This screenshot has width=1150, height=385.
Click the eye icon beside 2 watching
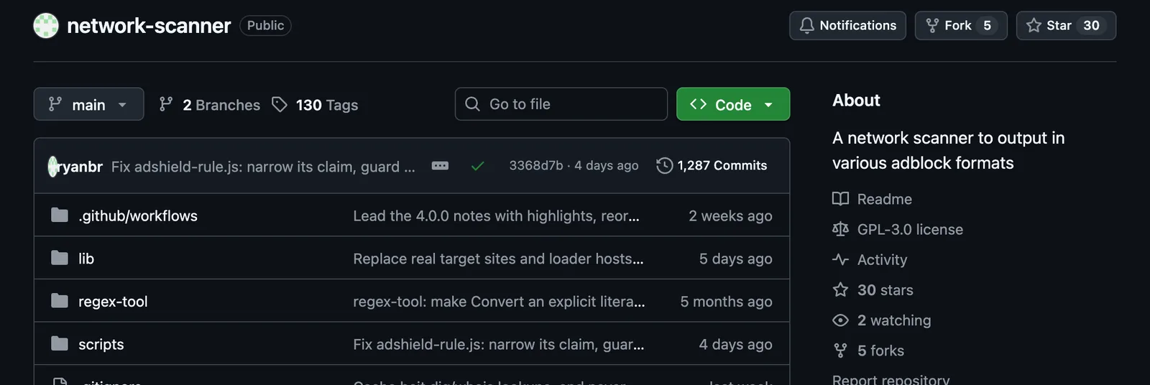pos(840,320)
